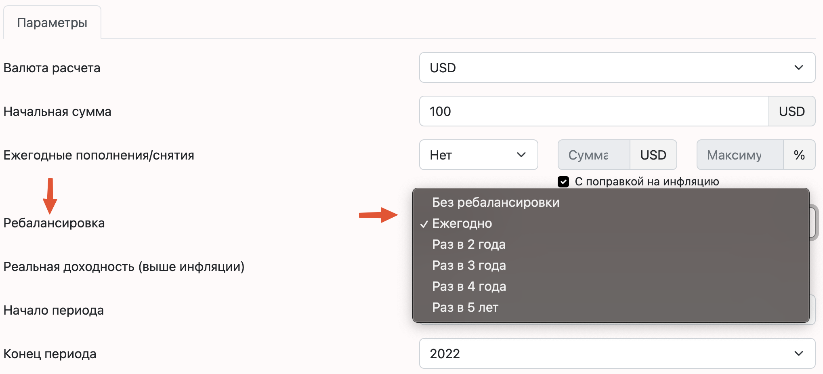
Task: Click the С поправкой на инфляцию label
Action: (x=647, y=182)
